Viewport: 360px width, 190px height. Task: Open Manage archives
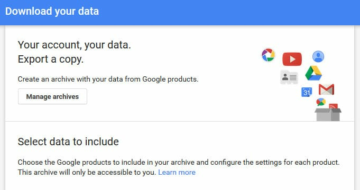(x=52, y=96)
